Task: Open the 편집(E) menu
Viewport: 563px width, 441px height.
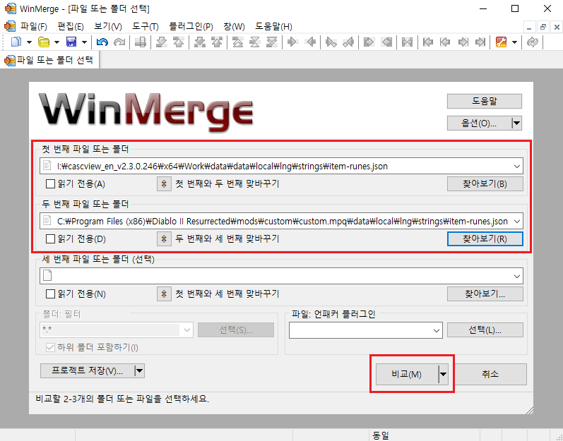Action: click(x=71, y=27)
